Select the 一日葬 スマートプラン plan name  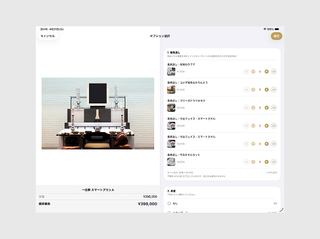click(x=98, y=190)
